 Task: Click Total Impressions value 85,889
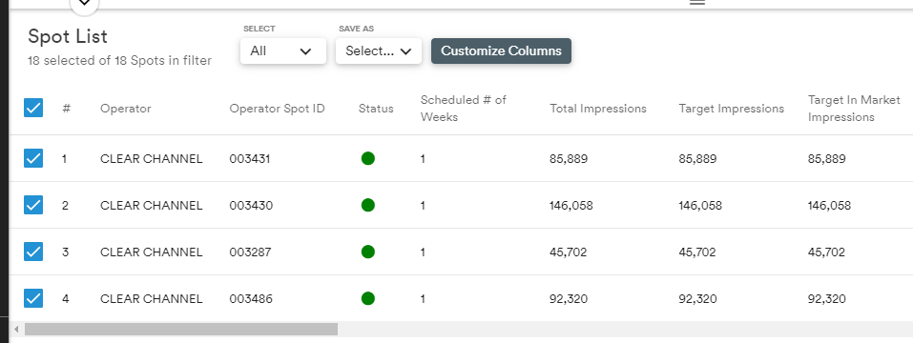(569, 159)
